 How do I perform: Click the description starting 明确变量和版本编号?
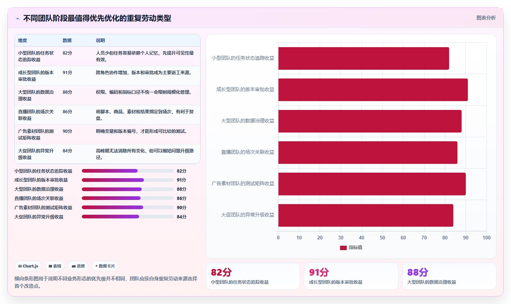142,131
